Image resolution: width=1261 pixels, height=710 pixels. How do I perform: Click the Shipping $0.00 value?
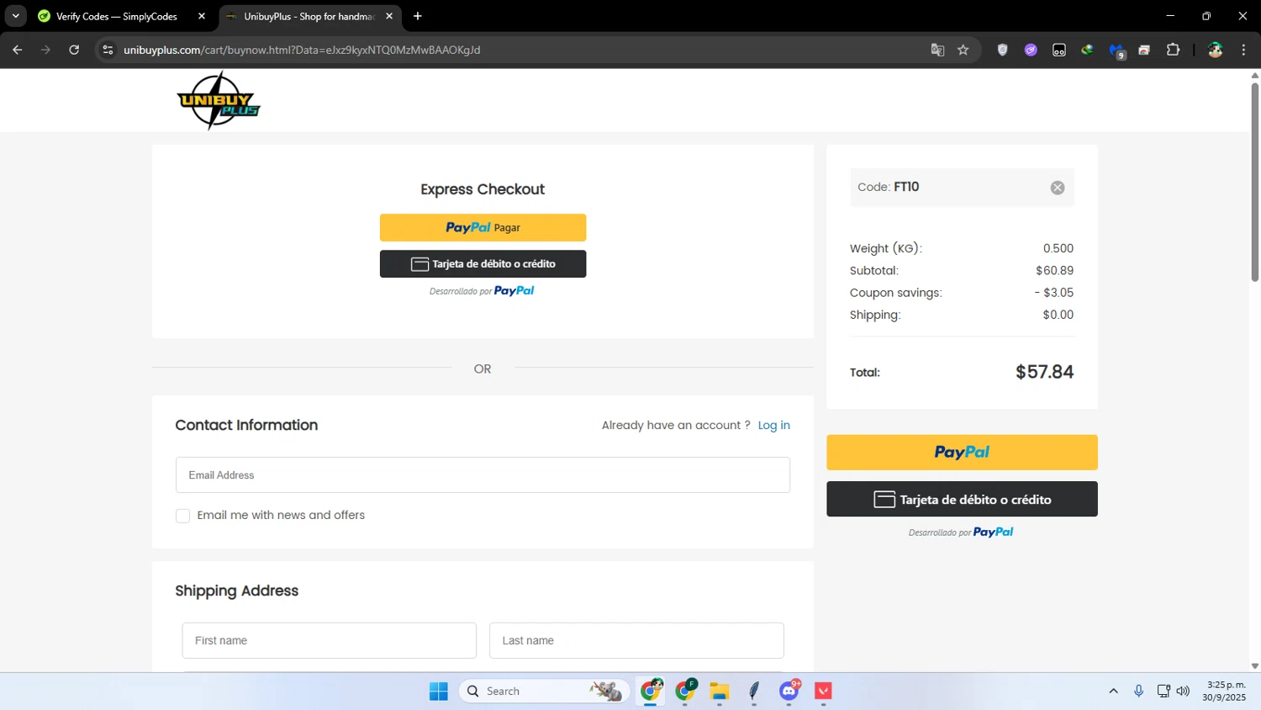point(1058,315)
